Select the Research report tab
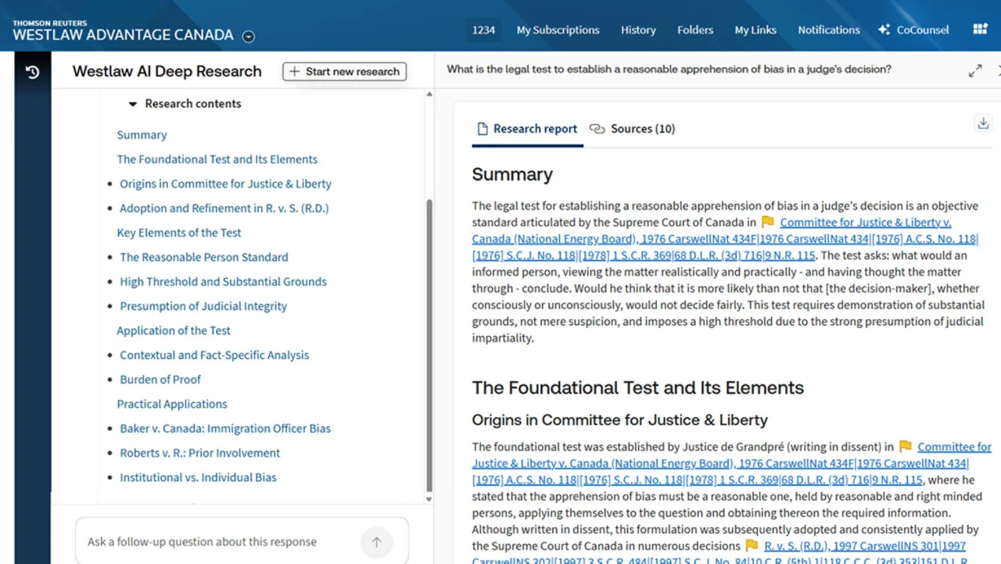Viewport: 1001px width, 564px height. point(527,129)
